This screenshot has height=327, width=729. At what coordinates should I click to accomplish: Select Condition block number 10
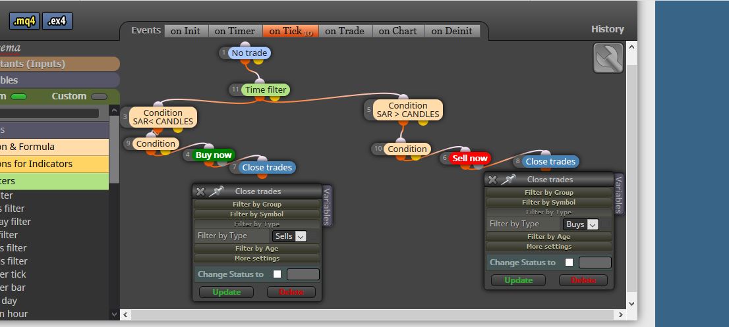point(407,149)
